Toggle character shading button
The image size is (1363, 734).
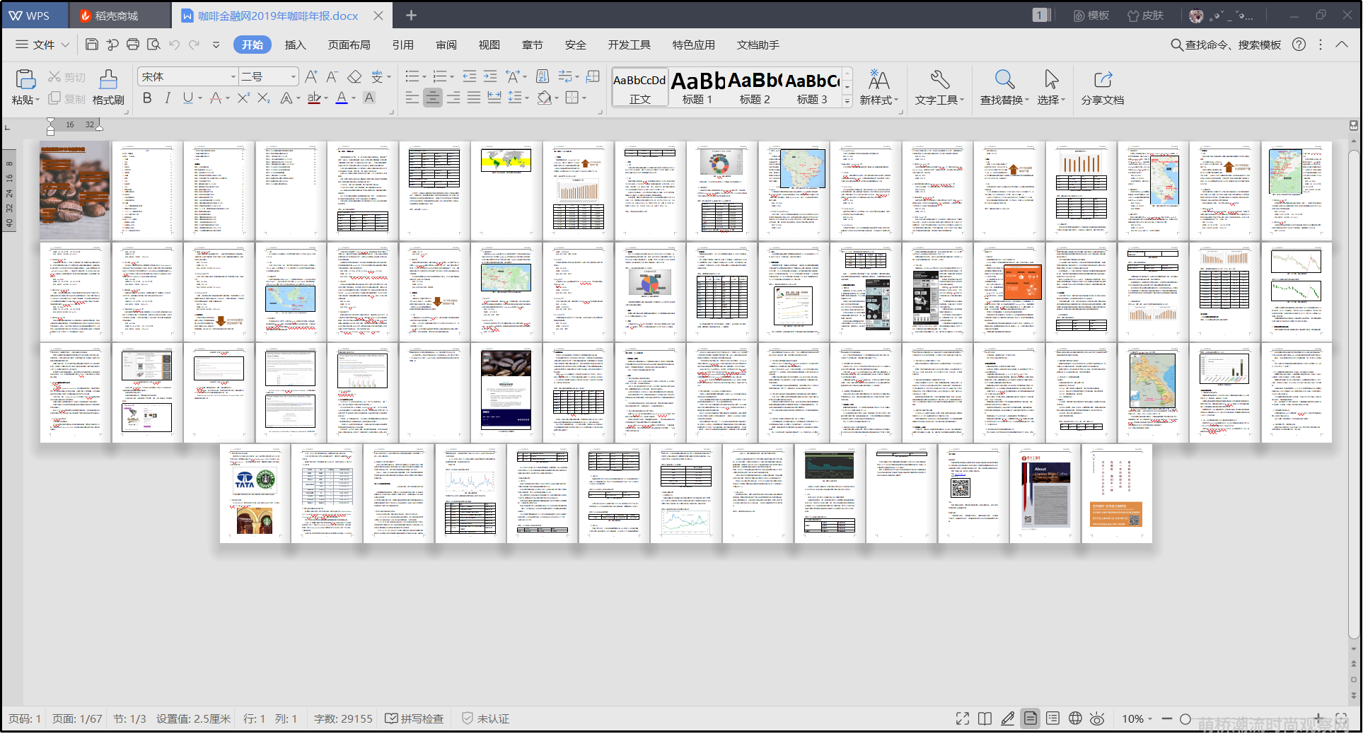click(369, 98)
